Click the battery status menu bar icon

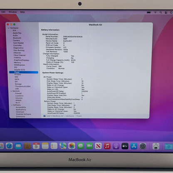tap(149, 12)
